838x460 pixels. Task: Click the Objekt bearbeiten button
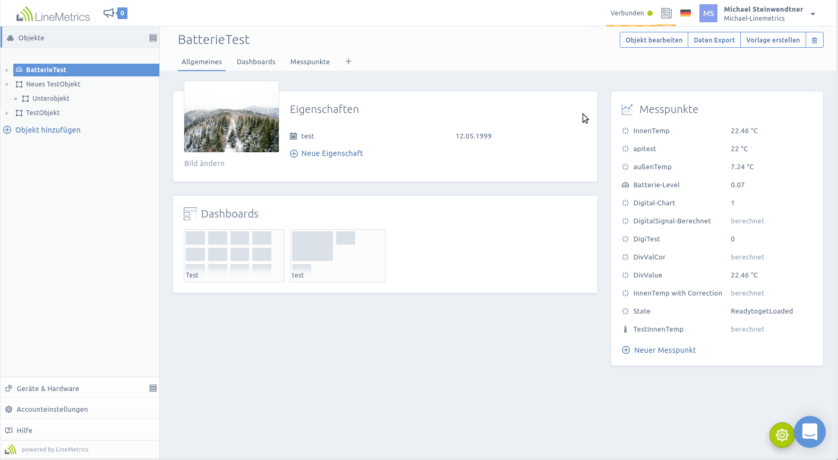654,40
